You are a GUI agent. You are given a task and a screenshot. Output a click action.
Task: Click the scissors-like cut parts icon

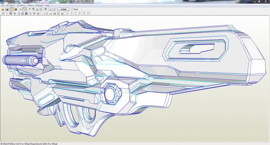[47, 13]
